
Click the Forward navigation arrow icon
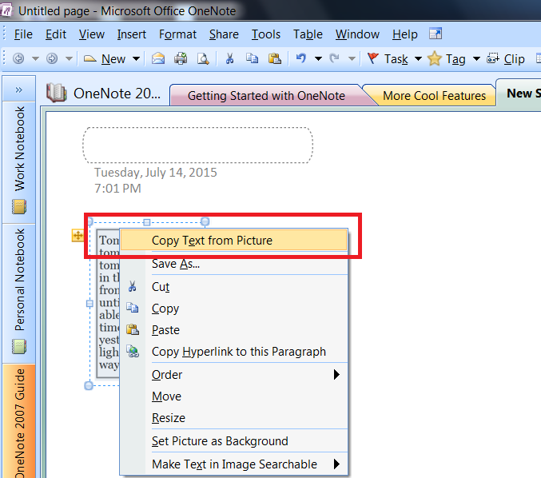[52, 58]
